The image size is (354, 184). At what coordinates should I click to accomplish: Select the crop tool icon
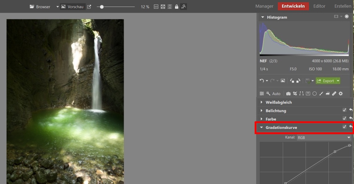pyautogui.click(x=295, y=94)
